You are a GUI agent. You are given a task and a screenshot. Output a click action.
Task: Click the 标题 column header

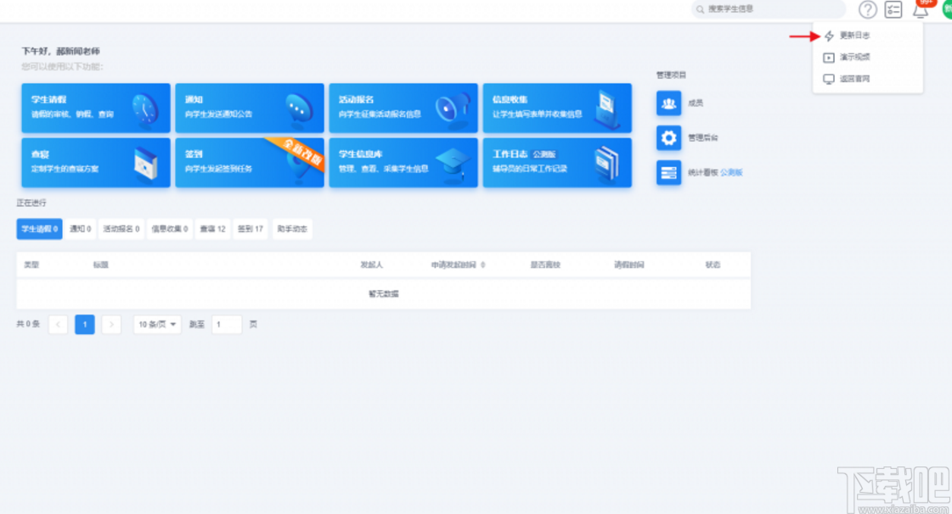(101, 265)
